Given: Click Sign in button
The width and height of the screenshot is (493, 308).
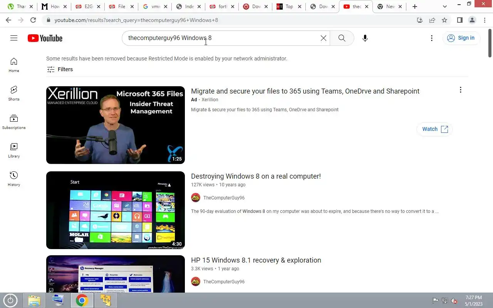Looking at the screenshot, I should 461,38.
